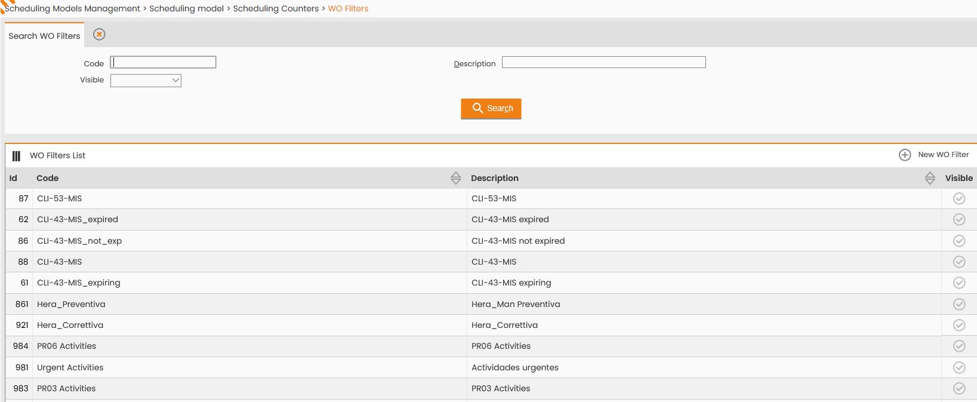Screen dimensions: 977x402
Task: Open the Visible dropdown in the search form
Action: pyautogui.click(x=146, y=80)
